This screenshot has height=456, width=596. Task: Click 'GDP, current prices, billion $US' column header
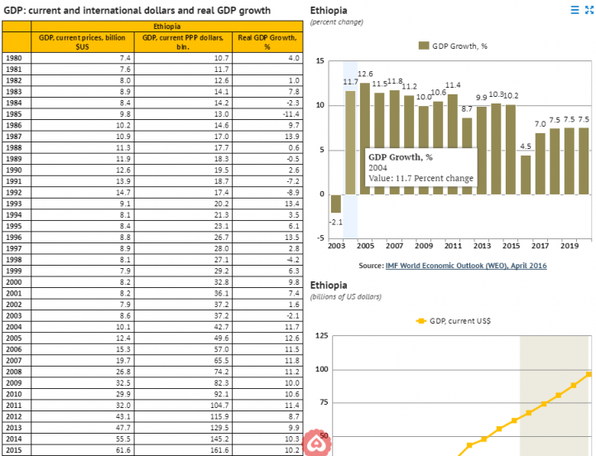click(x=83, y=42)
